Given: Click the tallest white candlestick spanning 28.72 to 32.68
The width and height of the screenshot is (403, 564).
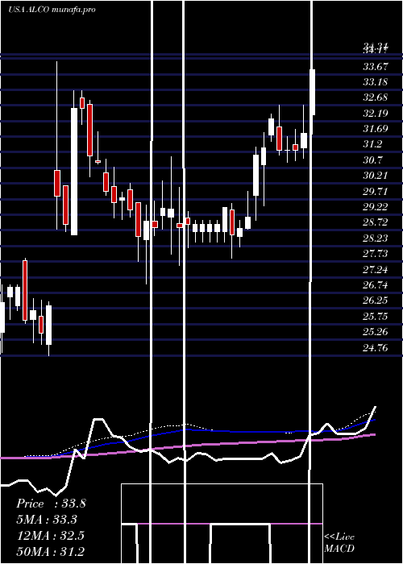Looking at the screenshot, I should tap(74, 172).
